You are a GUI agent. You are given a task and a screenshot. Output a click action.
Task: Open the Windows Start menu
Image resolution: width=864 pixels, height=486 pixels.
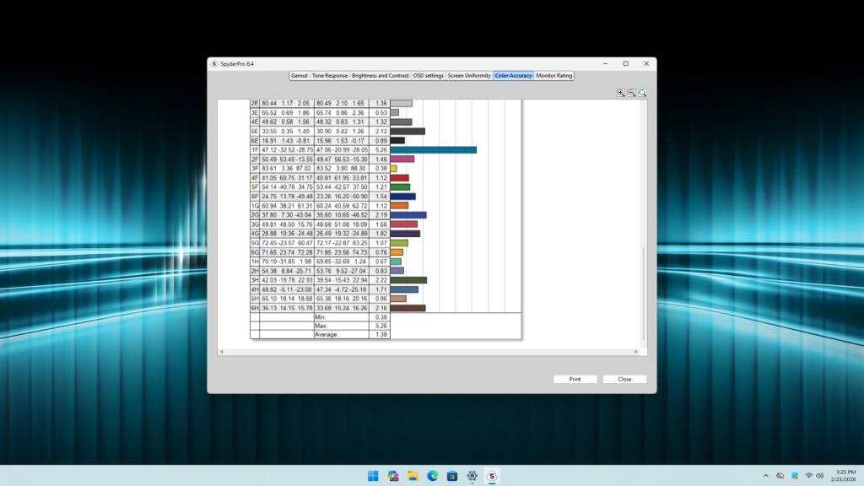point(373,476)
